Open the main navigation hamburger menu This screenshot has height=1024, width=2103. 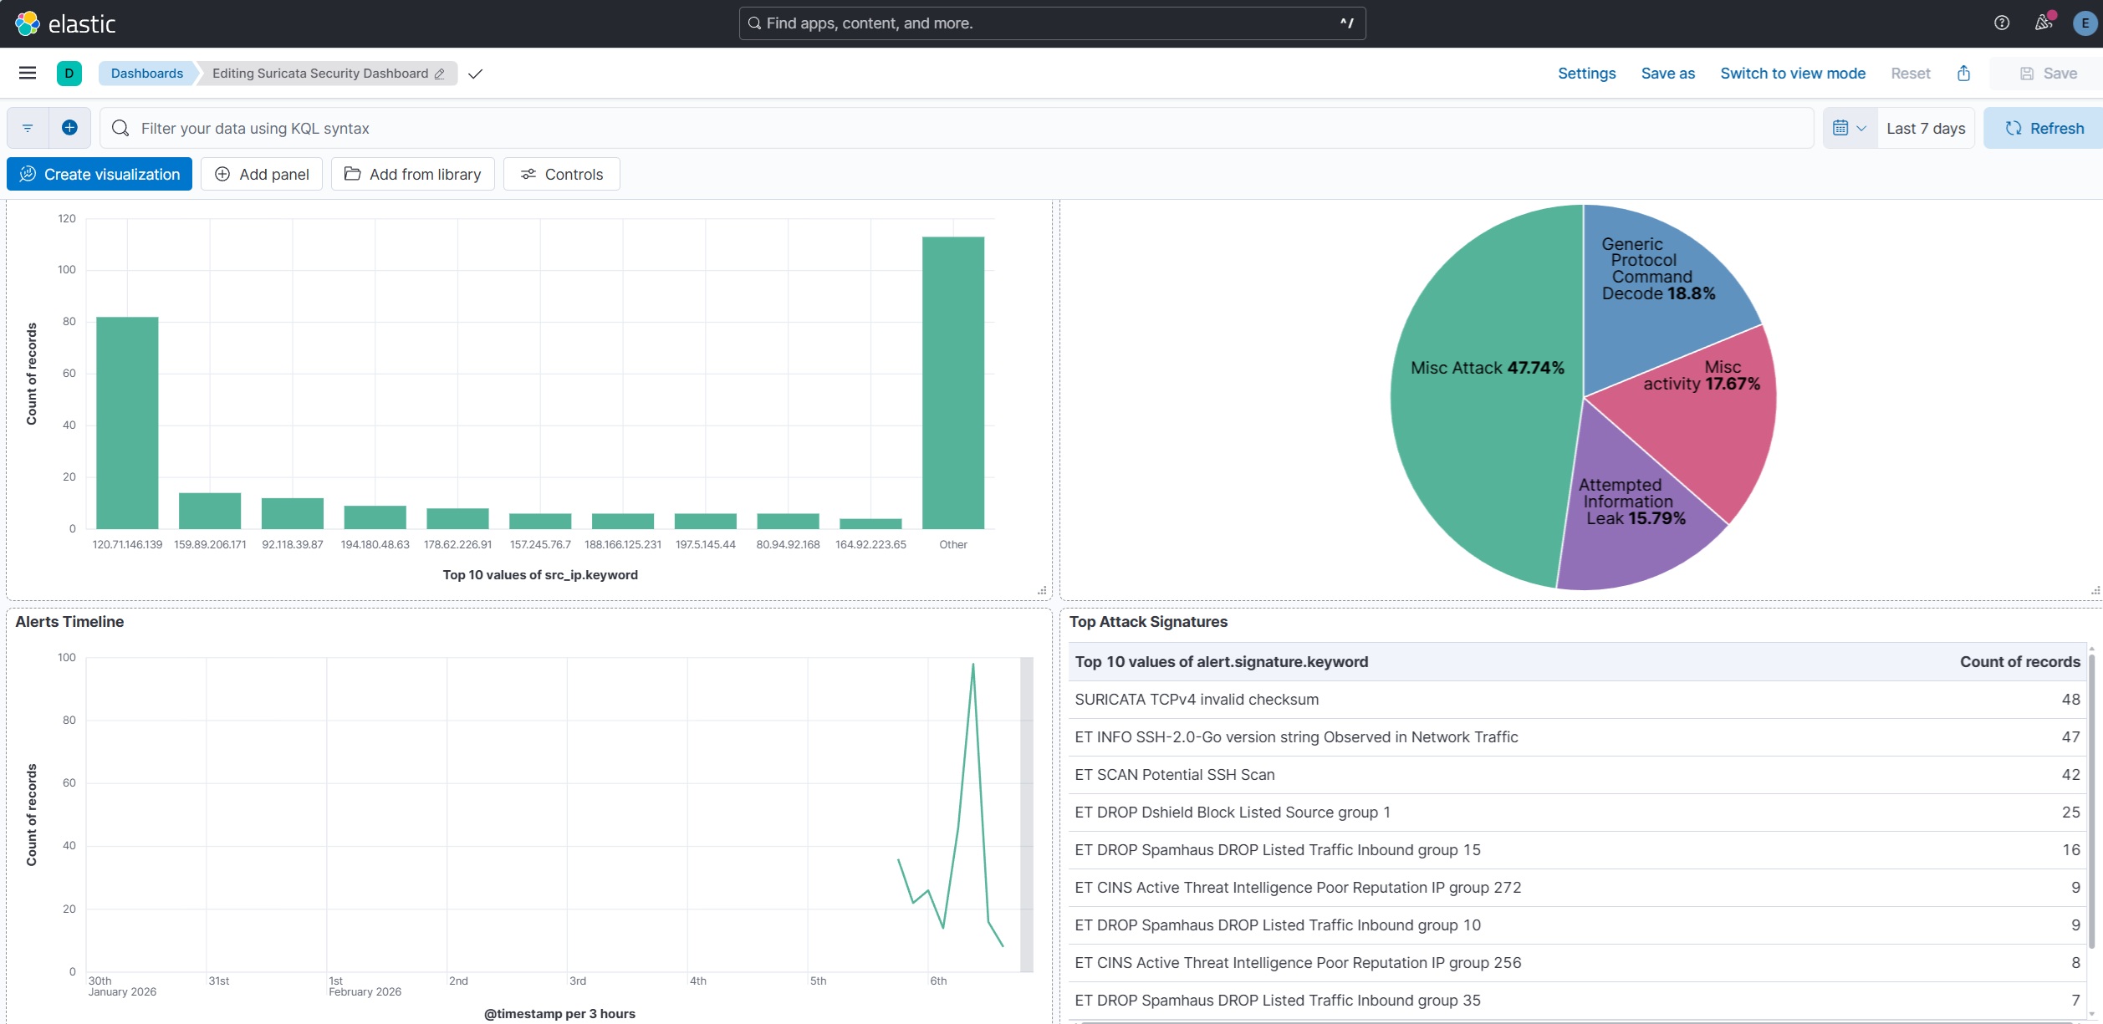(x=27, y=73)
